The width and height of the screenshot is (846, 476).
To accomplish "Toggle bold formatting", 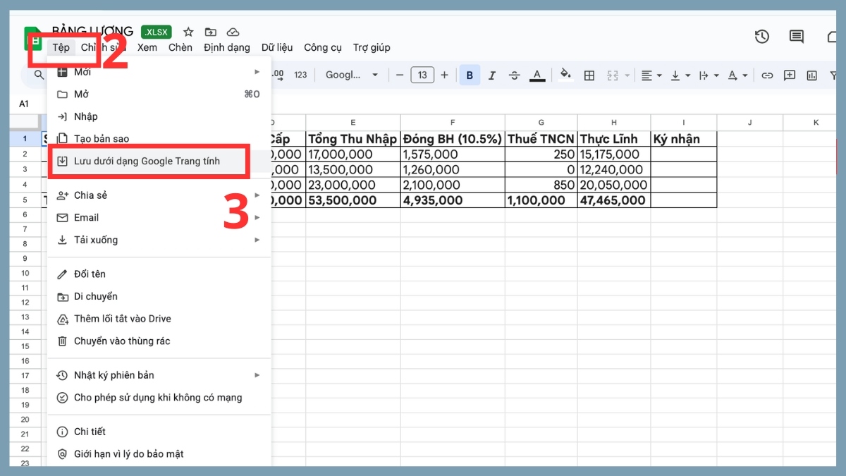I will (x=470, y=75).
